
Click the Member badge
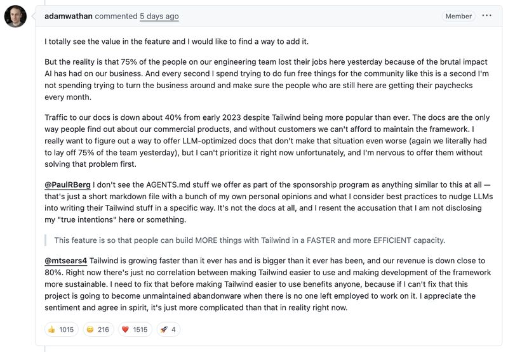tap(458, 16)
